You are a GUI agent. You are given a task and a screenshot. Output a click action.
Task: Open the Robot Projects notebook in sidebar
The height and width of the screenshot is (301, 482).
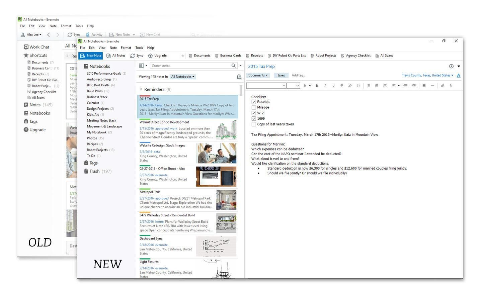[97, 150]
